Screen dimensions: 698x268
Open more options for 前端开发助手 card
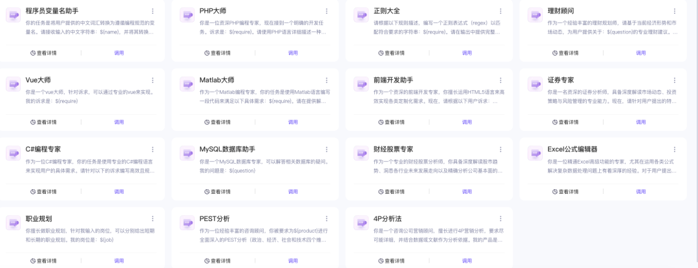pyautogui.click(x=500, y=81)
